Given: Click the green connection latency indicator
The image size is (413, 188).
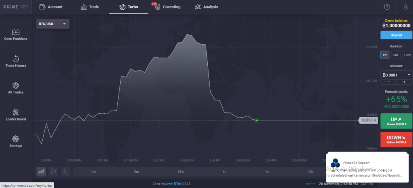Looking at the screenshot, I should coord(311,184).
